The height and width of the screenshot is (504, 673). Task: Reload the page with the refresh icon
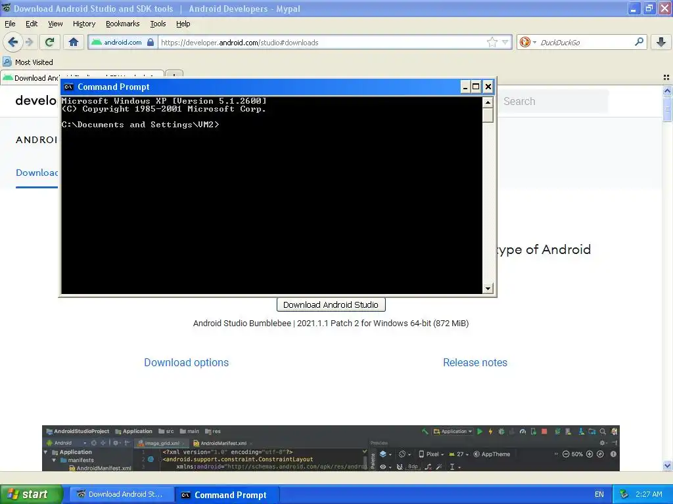[x=50, y=42]
